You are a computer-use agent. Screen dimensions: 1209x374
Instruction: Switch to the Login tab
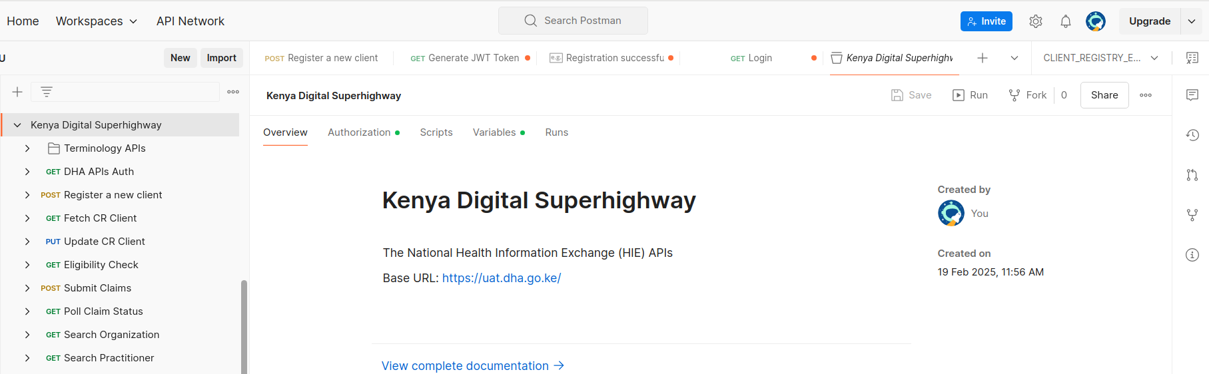click(751, 58)
